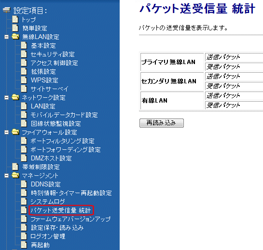The height and width of the screenshot is (250, 263).
Task: Click the 再読み込み reload button
Action: [162, 123]
